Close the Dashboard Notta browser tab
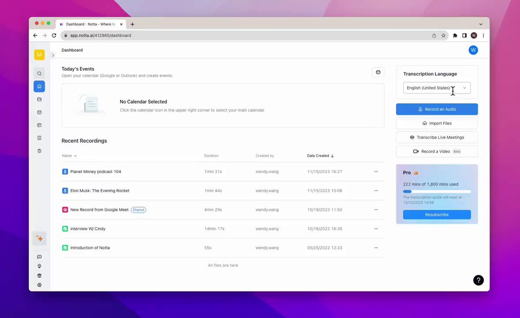Viewport: 520px width, 318px height. pyautogui.click(x=121, y=24)
